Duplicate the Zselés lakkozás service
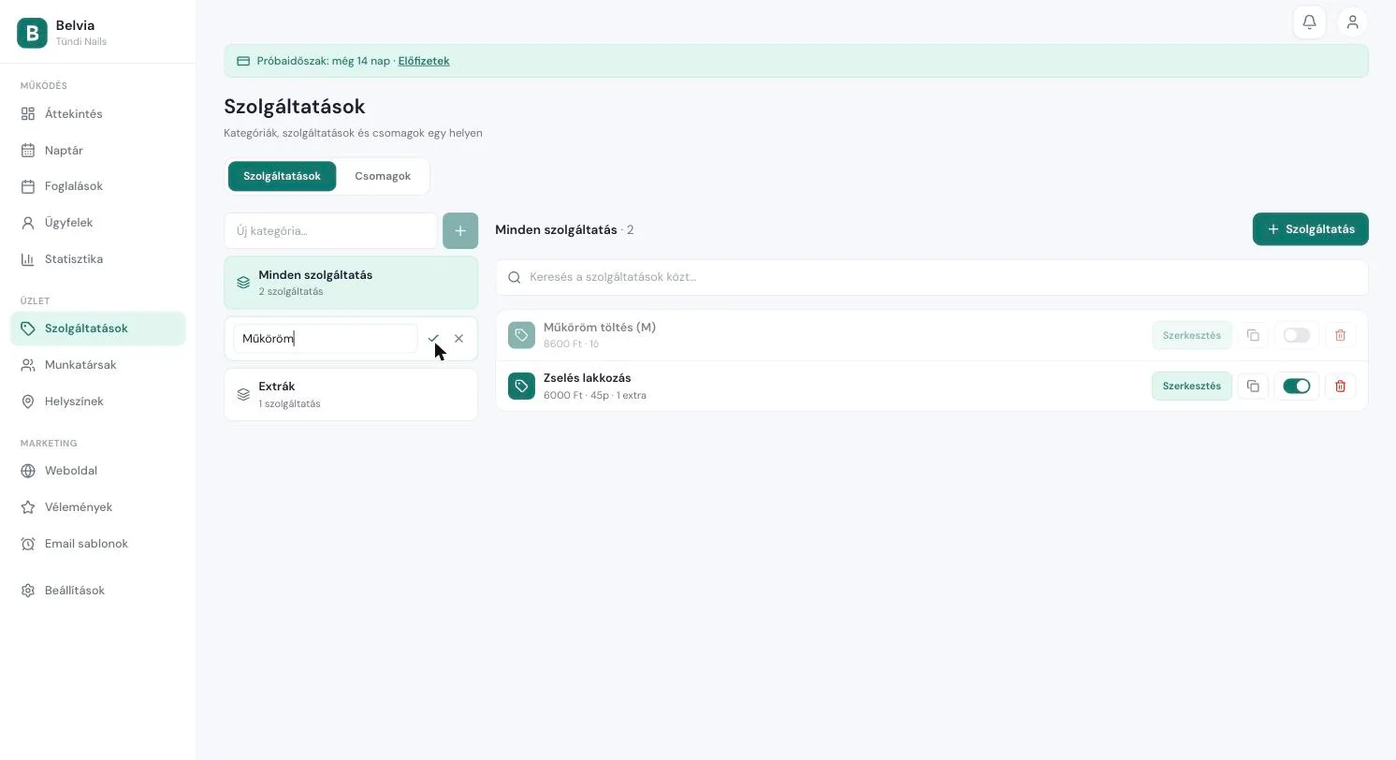The image size is (1396, 760). click(x=1253, y=386)
